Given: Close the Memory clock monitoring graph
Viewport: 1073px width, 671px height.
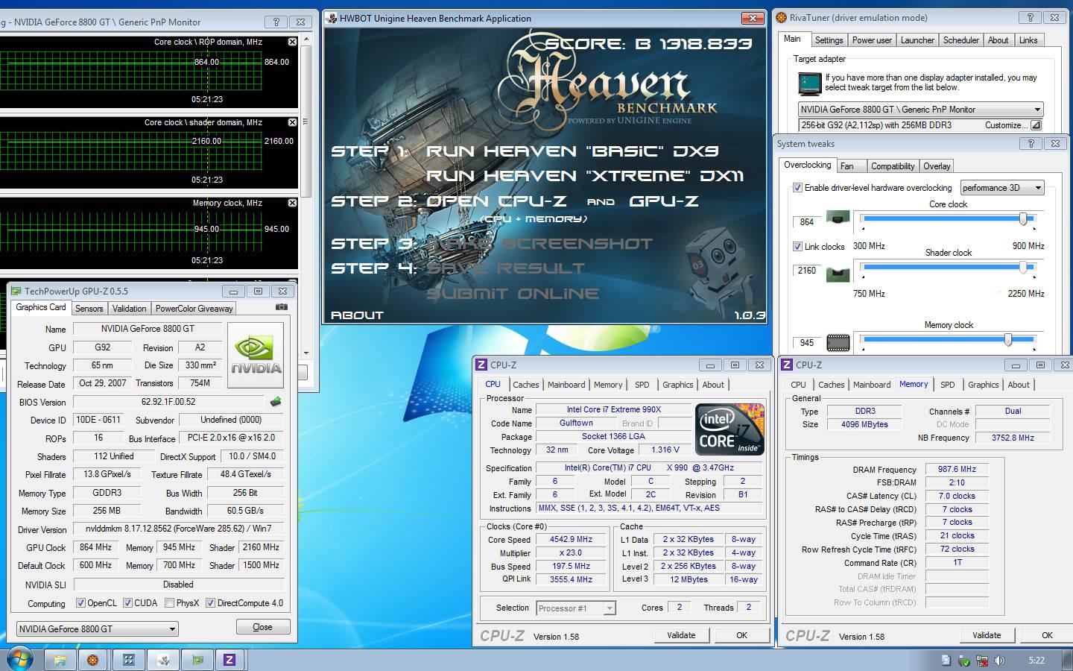Looking at the screenshot, I should click(x=292, y=203).
